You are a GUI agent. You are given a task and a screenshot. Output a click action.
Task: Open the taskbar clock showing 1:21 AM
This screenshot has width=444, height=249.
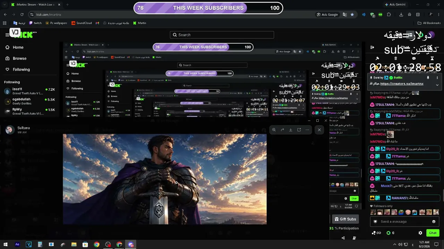tap(425, 245)
